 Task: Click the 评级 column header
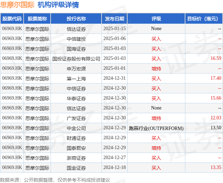pyautogui.click(x=156, y=18)
